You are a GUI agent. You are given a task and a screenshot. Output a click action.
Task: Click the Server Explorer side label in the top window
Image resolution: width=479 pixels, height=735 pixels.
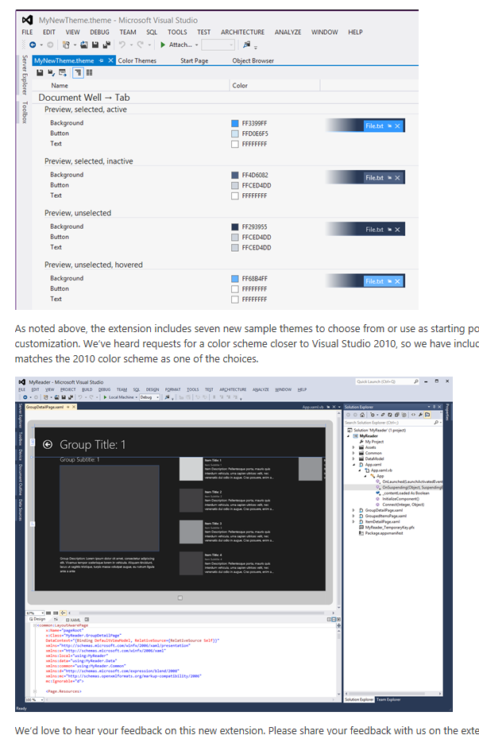coord(25,75)
